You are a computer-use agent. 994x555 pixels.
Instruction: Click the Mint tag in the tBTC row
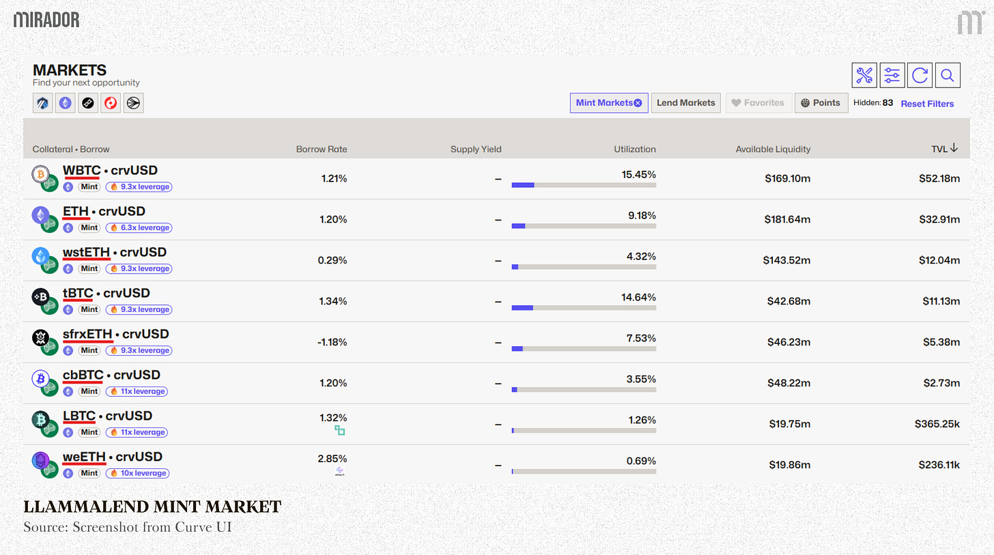(89, 309)
